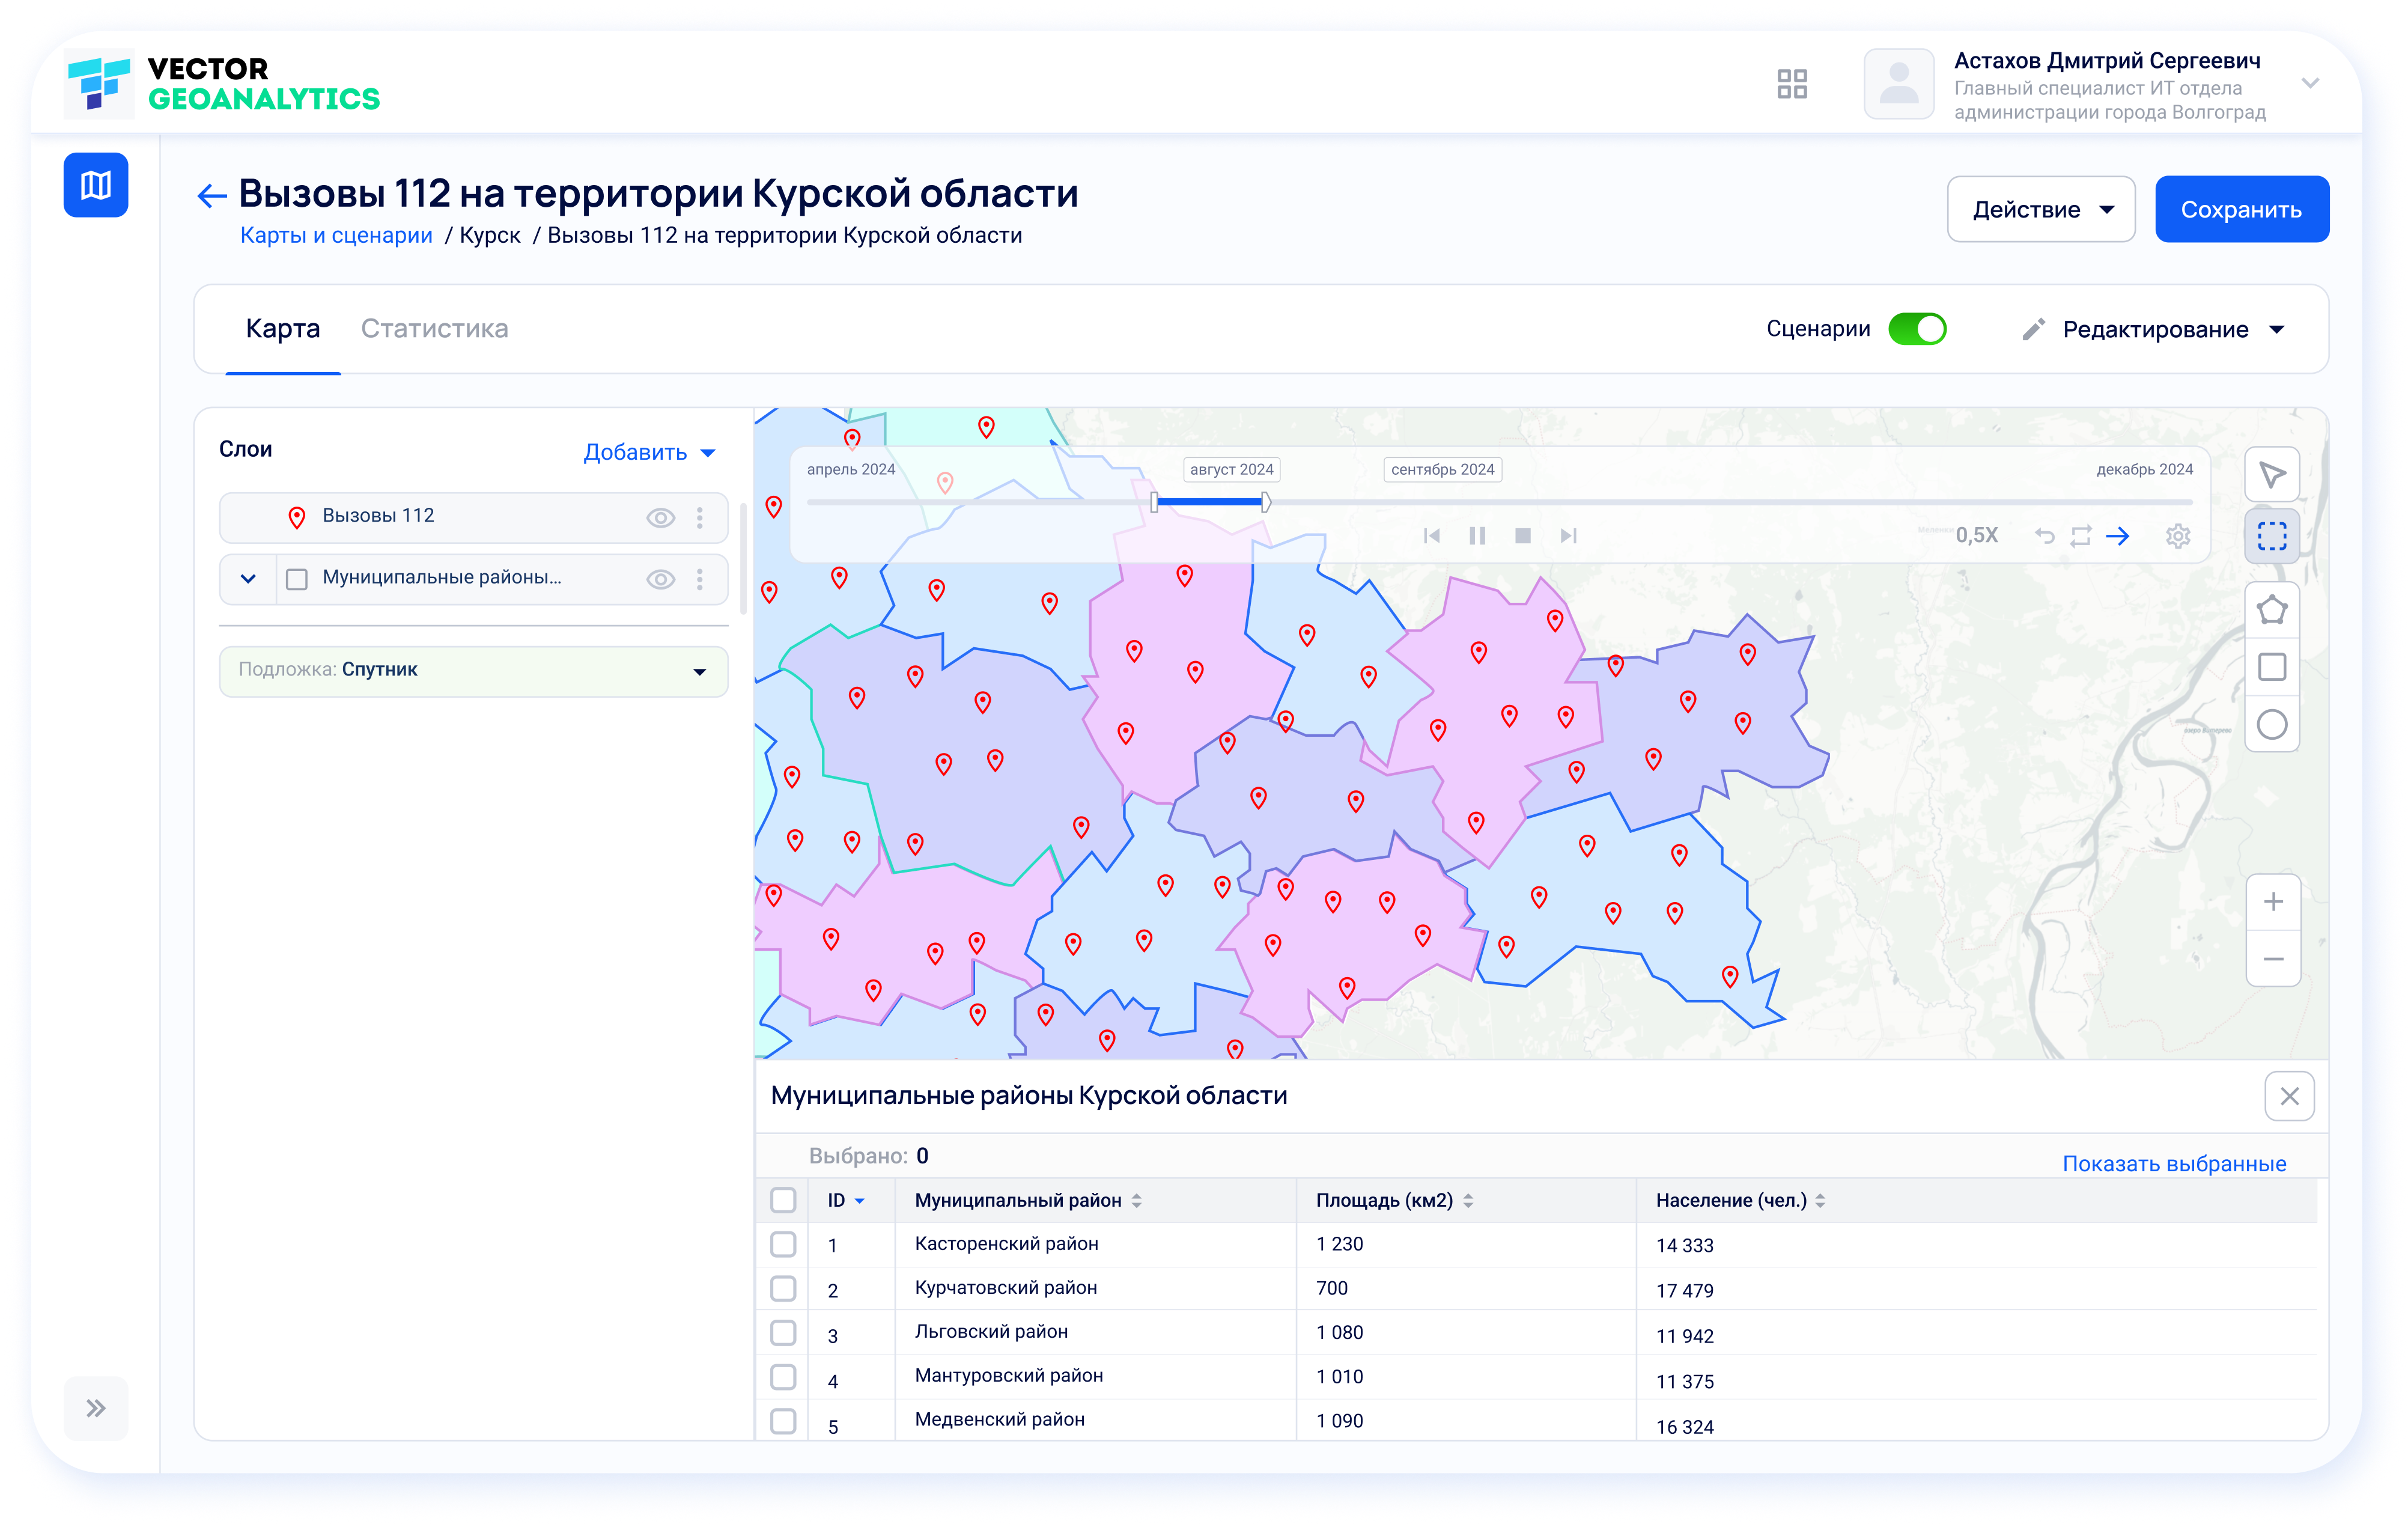Open timeline settings gear

(2178, 536)
